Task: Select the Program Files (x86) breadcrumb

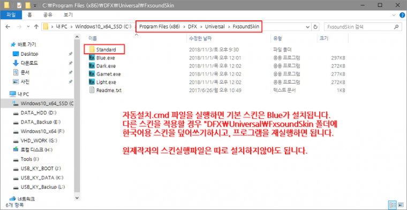Action: (x=160, y=27)
